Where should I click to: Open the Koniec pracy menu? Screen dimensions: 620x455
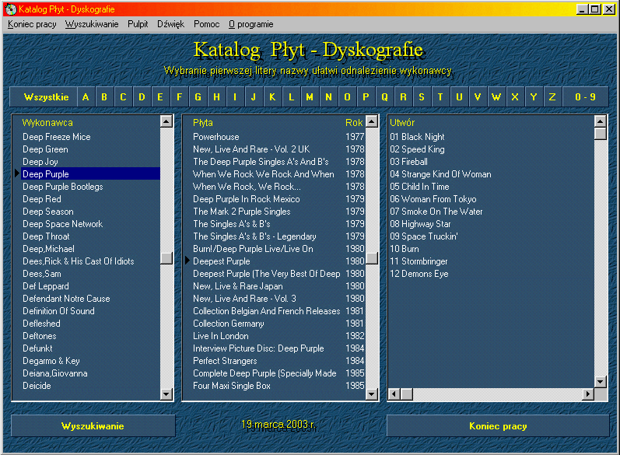[x=32, y=24]
